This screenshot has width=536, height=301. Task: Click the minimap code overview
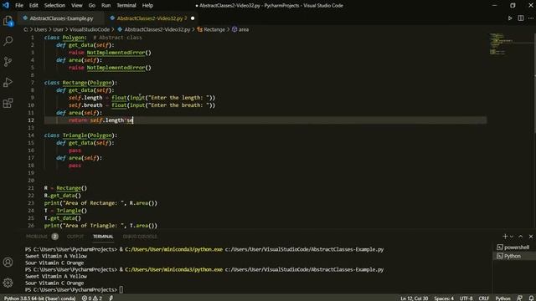click(501, 43)
